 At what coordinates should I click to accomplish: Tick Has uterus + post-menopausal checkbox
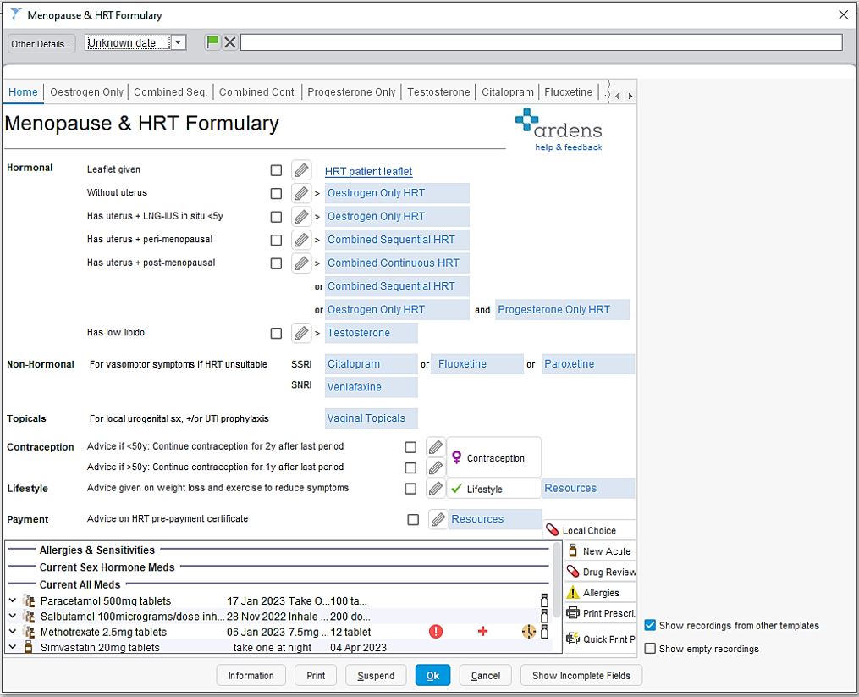point(276,263)
